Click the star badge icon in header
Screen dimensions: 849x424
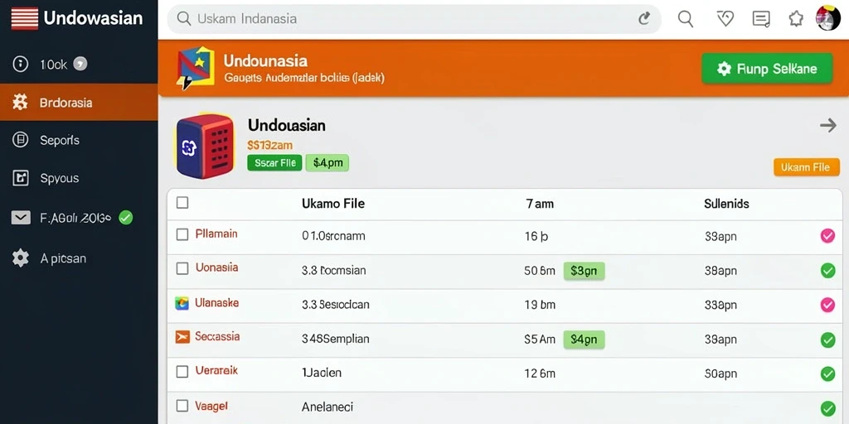pyautogui.click(x=796, y=19)
